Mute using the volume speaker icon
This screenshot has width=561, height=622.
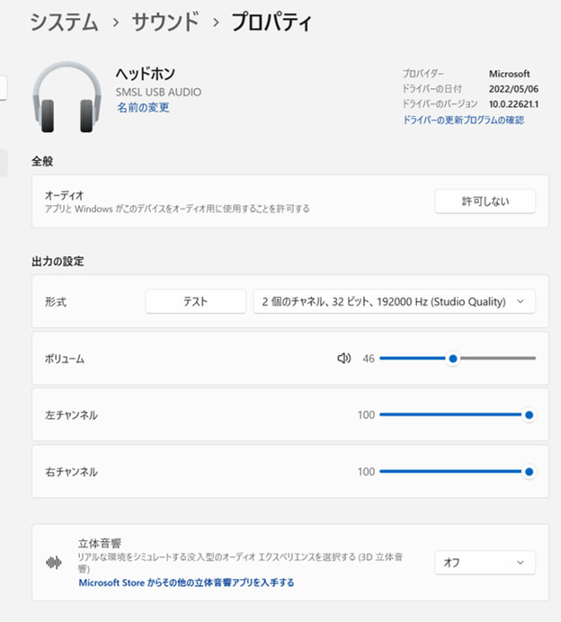click(344, 359)
